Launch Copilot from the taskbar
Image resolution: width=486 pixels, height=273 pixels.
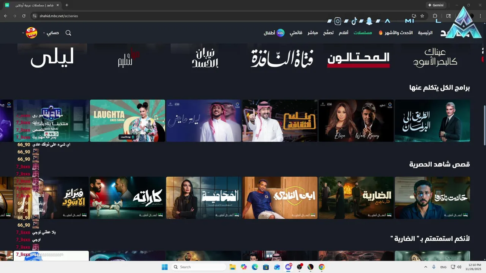tap(244, 267)
